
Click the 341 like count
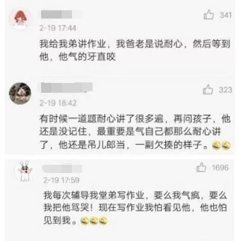pos(226,15)
